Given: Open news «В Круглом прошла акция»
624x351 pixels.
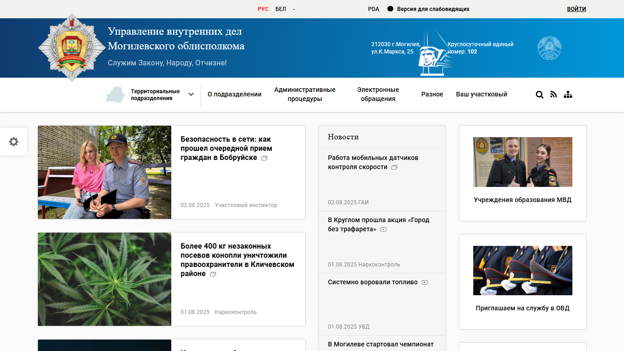Looking at the screenshot, I should pyautogui.click(x=379, y=225).
